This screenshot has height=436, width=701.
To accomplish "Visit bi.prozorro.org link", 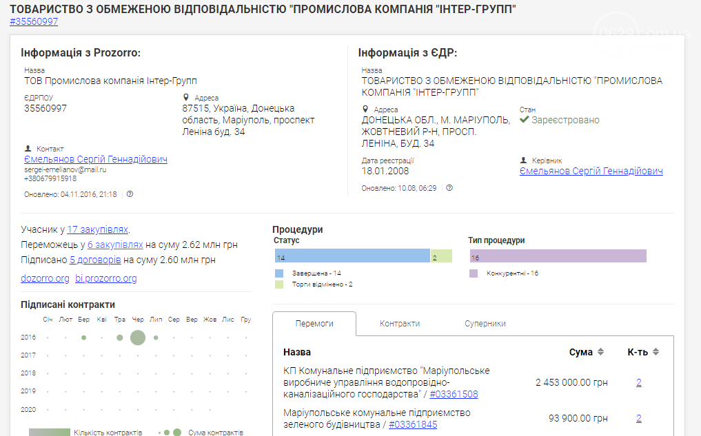I will tap(106, 278).
